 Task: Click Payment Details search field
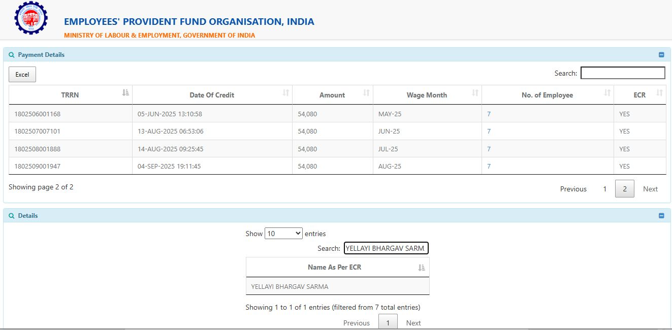tap(623, 73)
